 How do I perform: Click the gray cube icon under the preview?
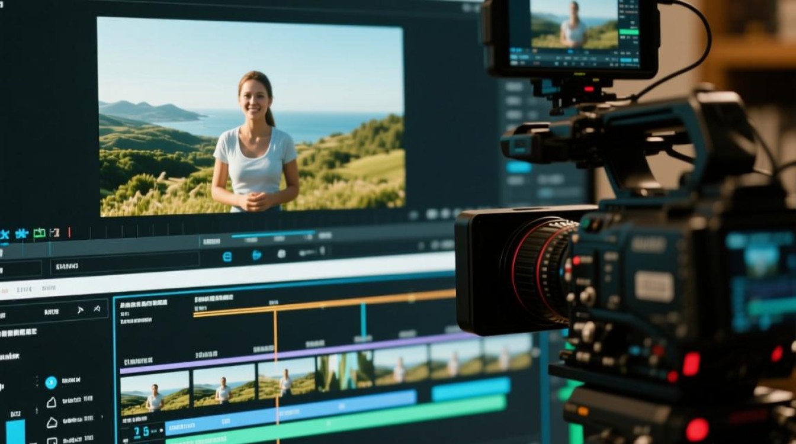(x=281, y=254)
